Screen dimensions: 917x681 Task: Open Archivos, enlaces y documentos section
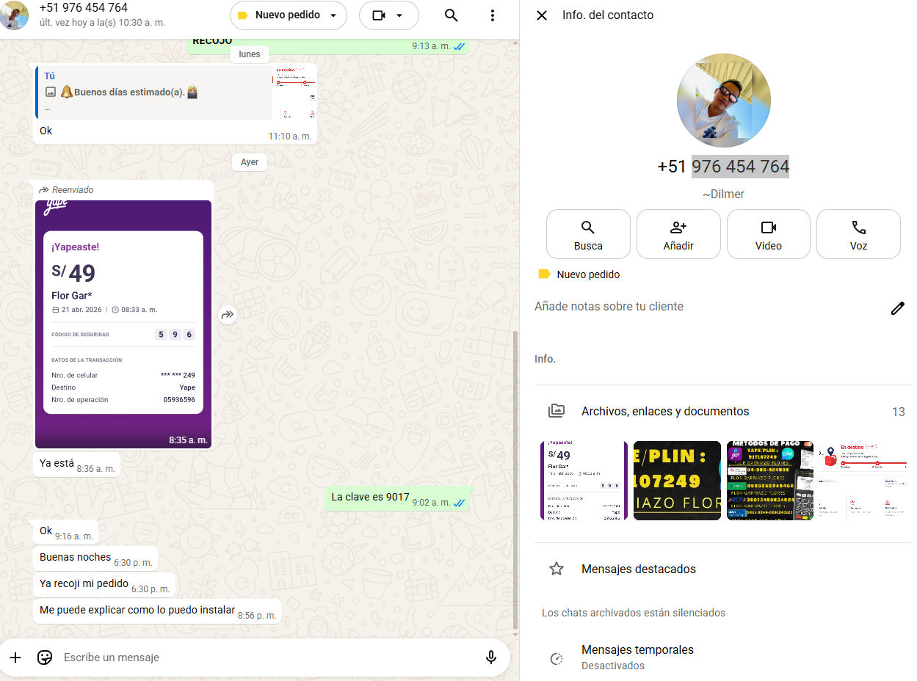[x=664, y=412]
